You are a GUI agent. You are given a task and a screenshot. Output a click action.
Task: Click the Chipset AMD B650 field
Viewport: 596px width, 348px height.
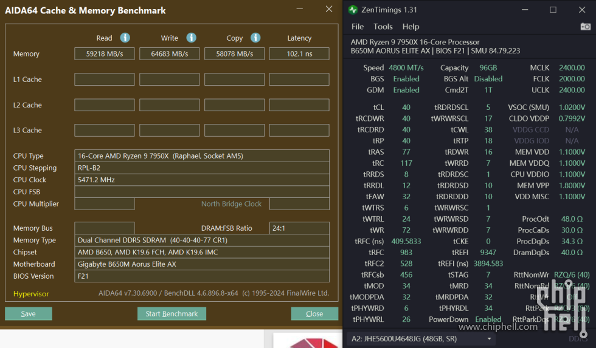pos(202,252)
